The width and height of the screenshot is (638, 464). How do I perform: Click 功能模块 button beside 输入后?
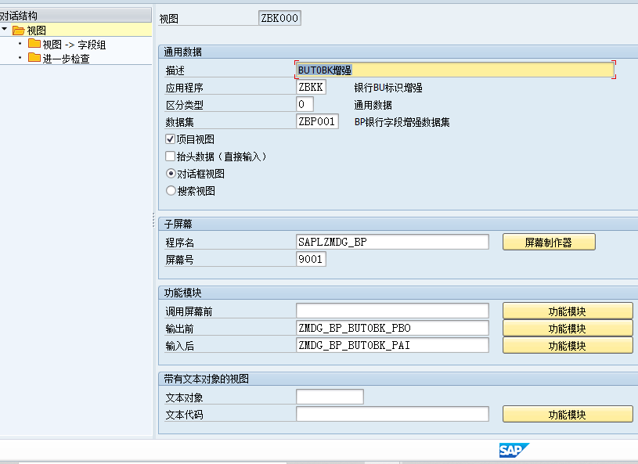click(568, 345)
